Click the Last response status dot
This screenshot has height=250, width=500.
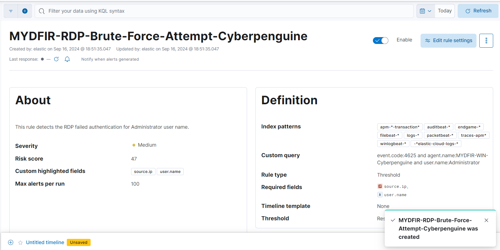click(42, 59)
